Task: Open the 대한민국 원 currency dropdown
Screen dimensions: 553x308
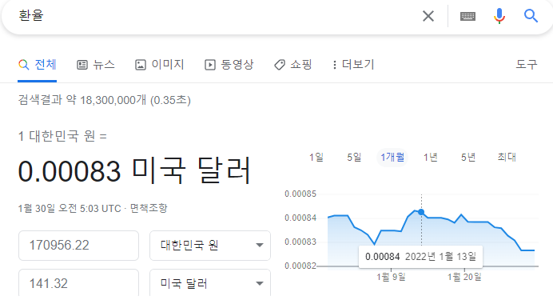Action: tap(210, 246)
